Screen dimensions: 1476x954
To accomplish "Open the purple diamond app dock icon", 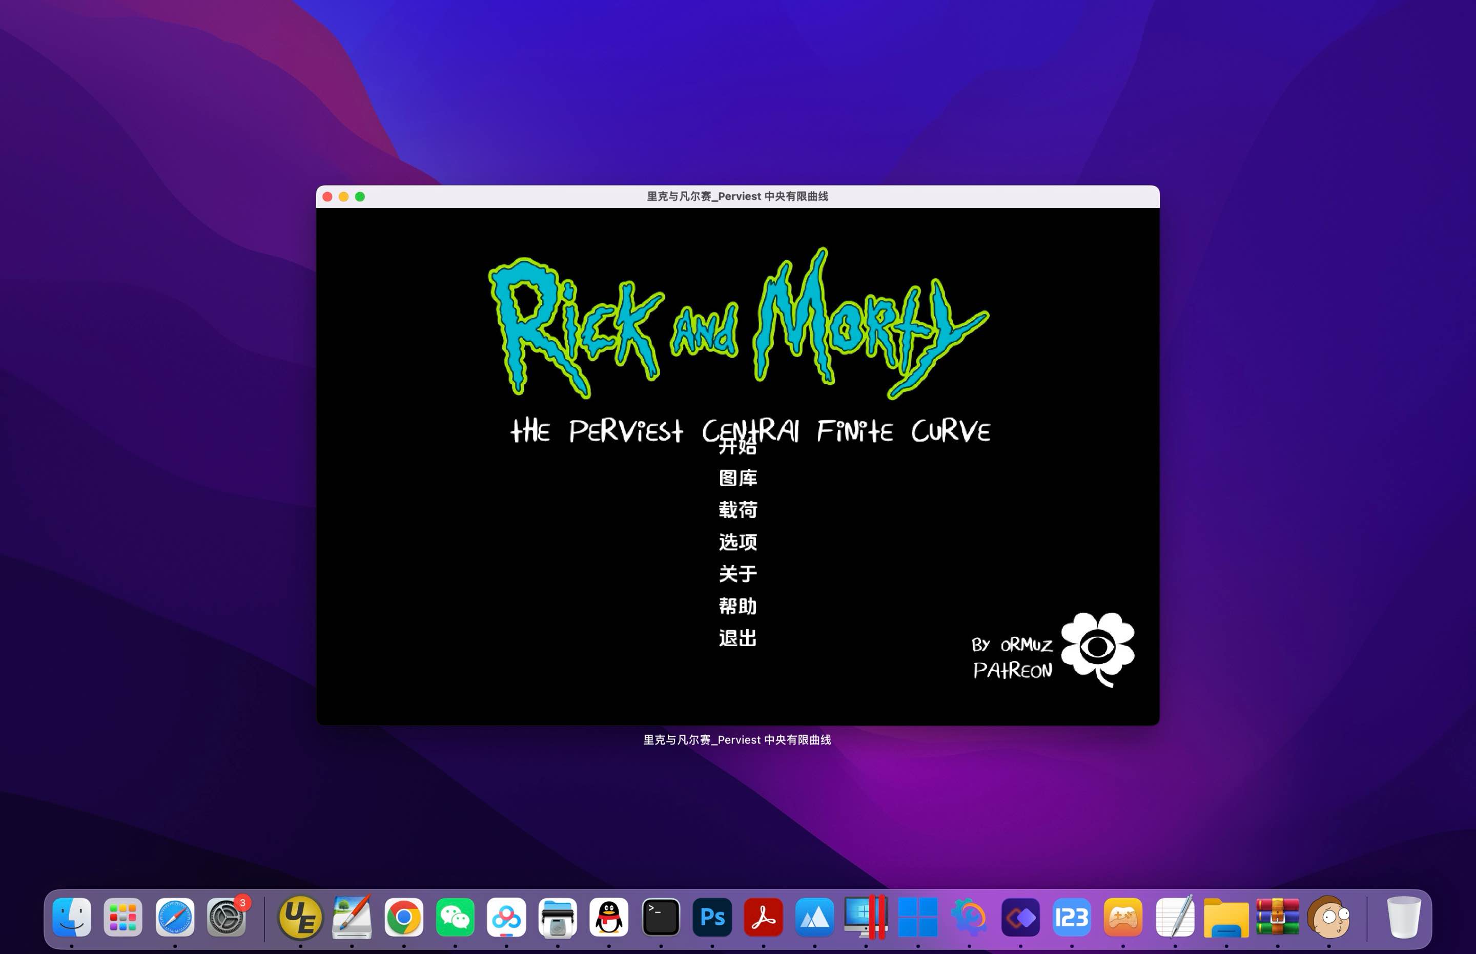I will tap(1020, 917).
